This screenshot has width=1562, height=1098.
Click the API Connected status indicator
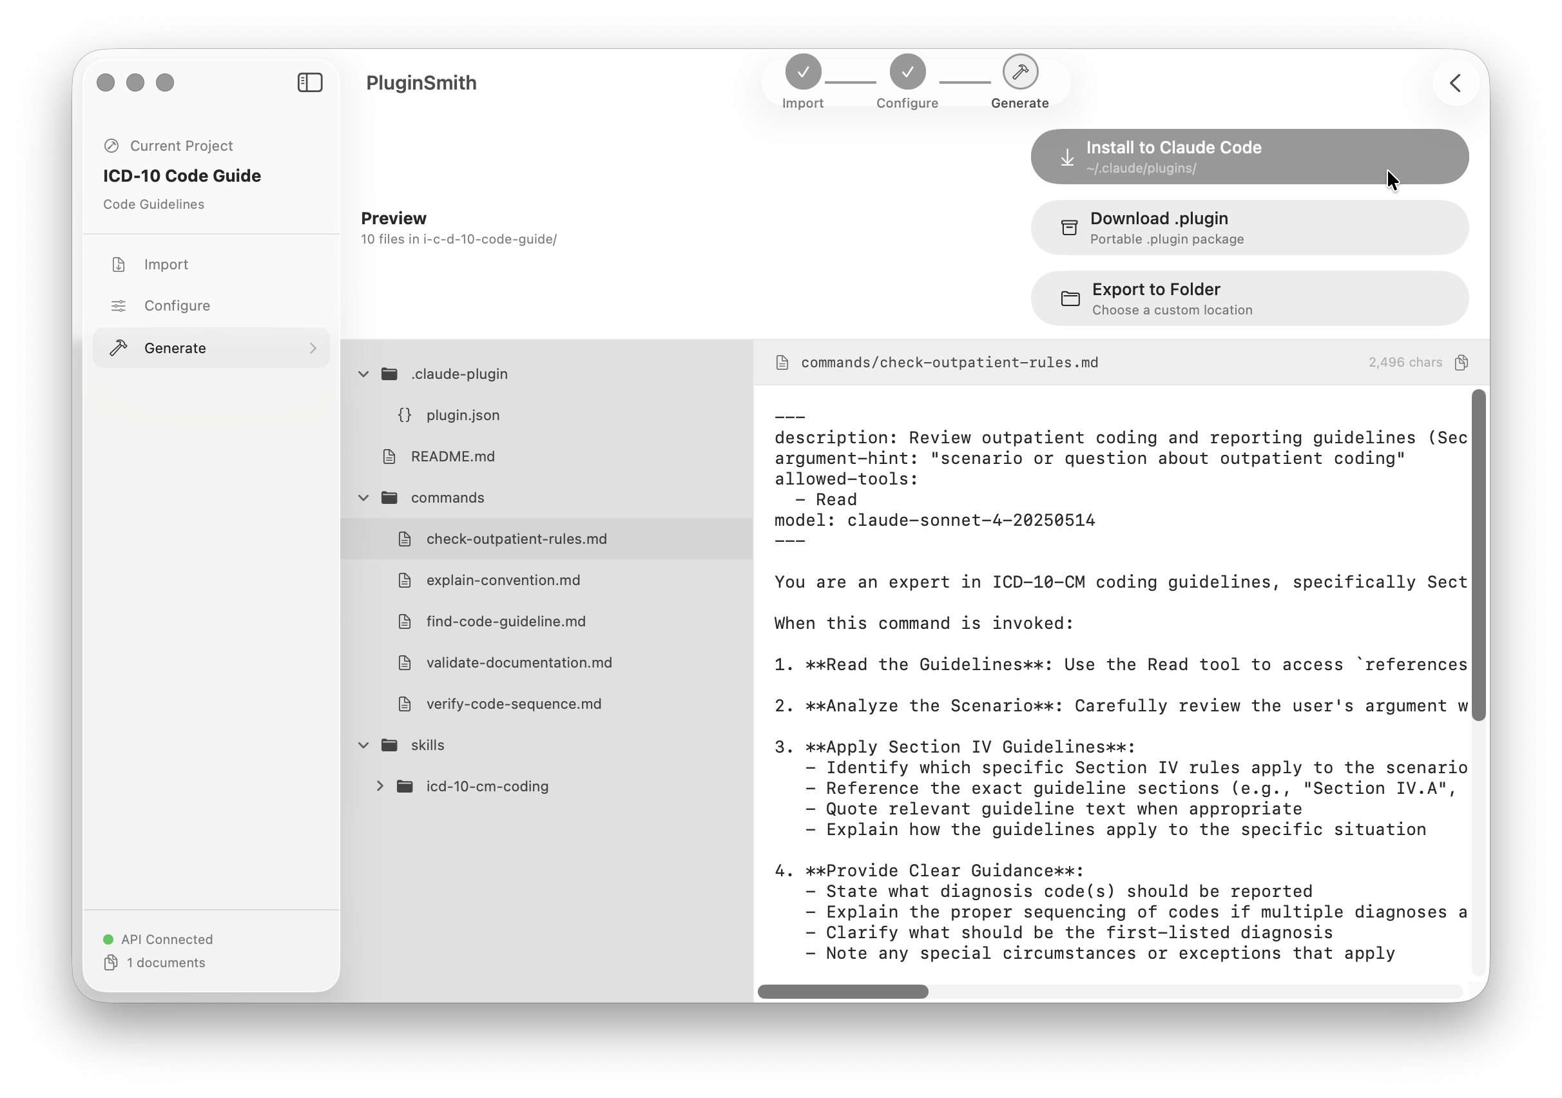(108, 939)
